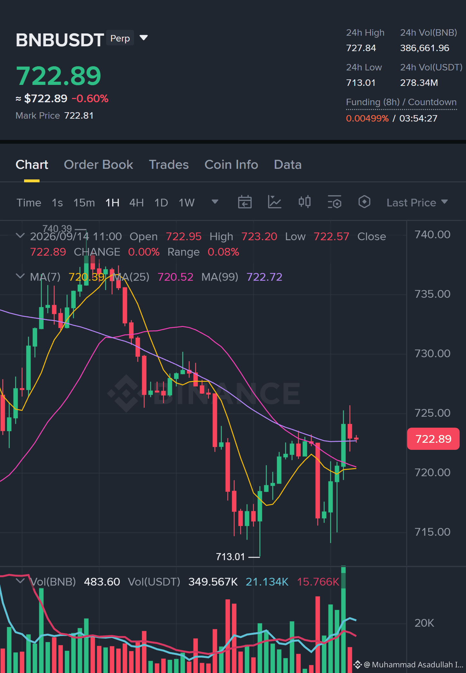The image size is (466, 673).
Task: Open the chart display settings icon
Action: (334, 202)
